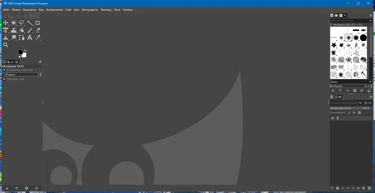This screenshot has width=375, height=193.
Task: Switch to the Tool Options tab
Action: pyautogui.click(x=4, y=62)
